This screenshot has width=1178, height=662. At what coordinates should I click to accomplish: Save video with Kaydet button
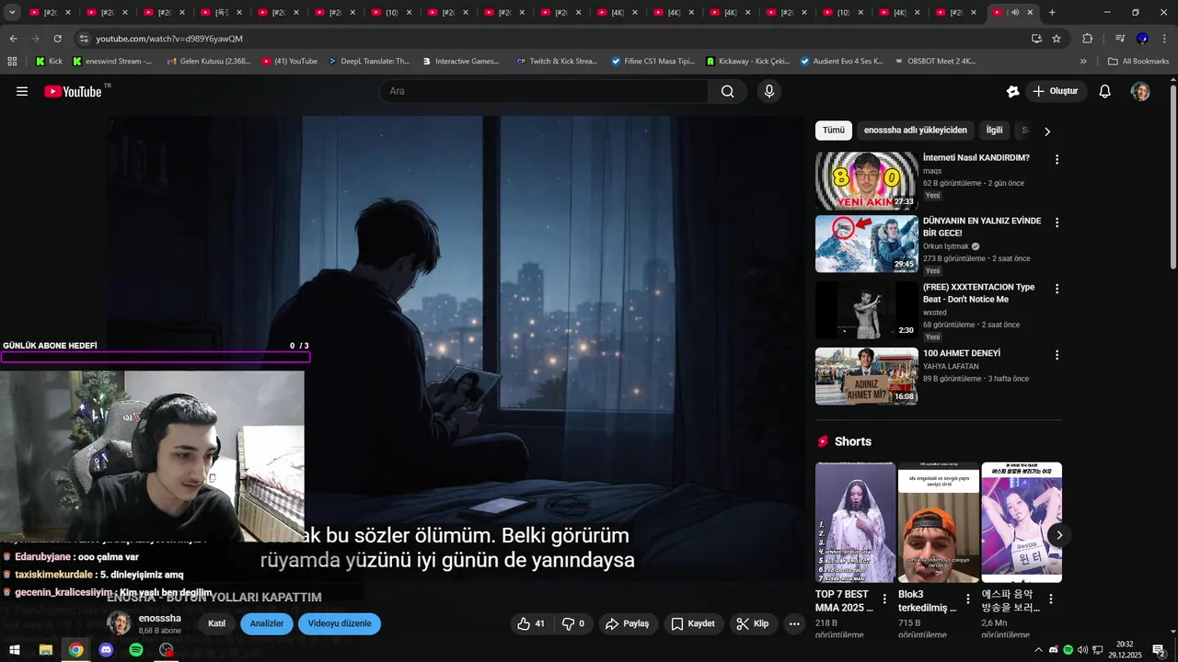click(693, 623)
